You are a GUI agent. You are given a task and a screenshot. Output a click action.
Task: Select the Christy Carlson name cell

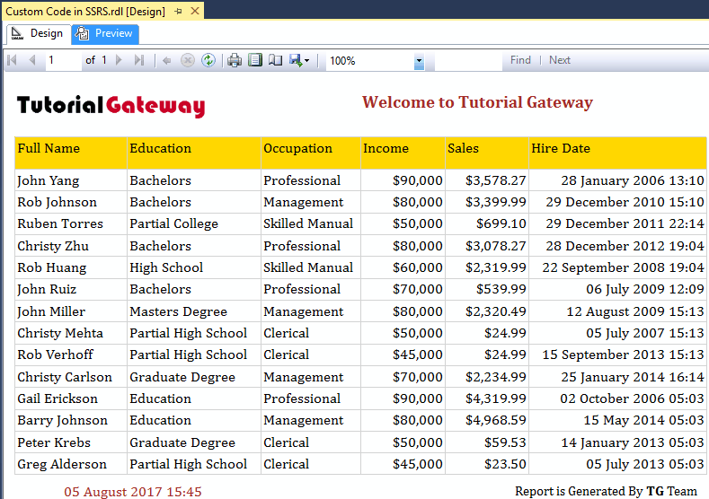(x=70, y=377)
